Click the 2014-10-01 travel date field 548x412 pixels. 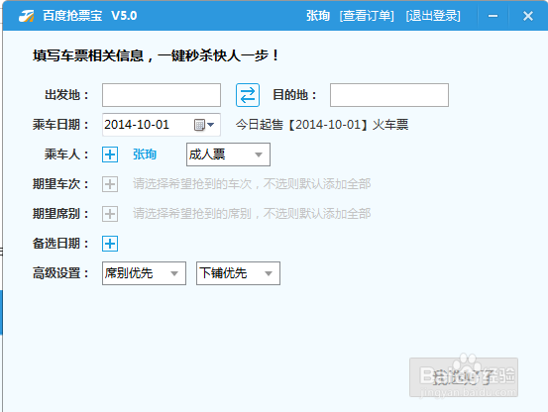tap(162, 125)
